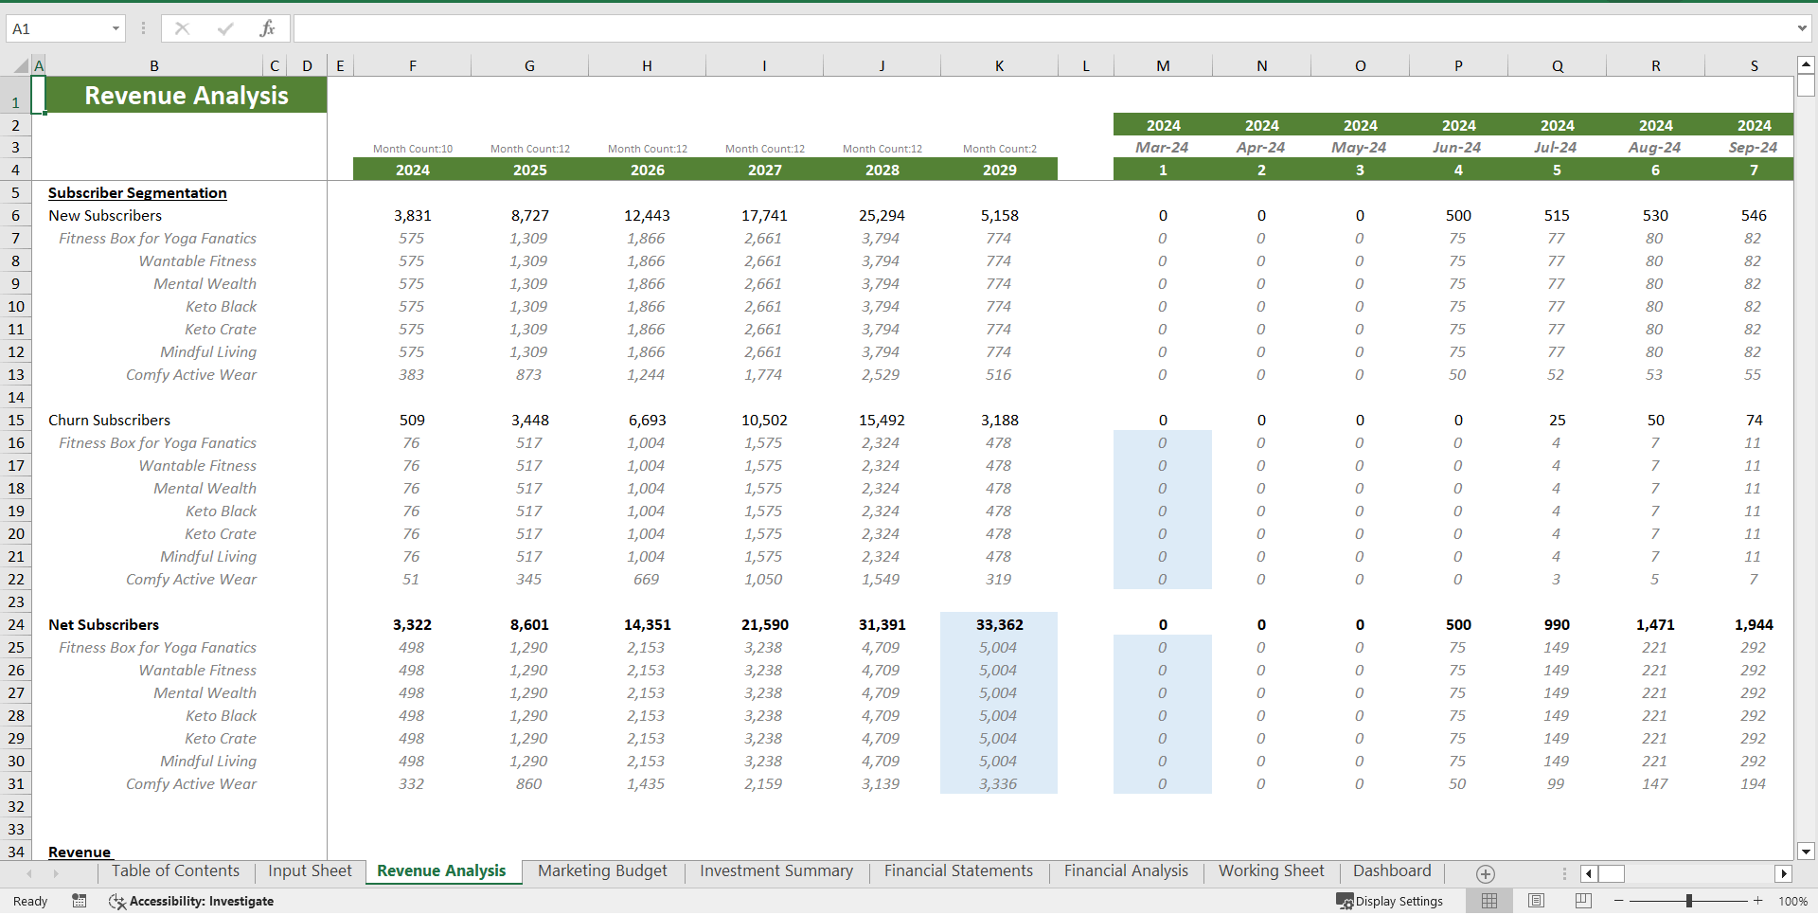
Task: Click next sheet navigation arrow
Action: [56, 873]
